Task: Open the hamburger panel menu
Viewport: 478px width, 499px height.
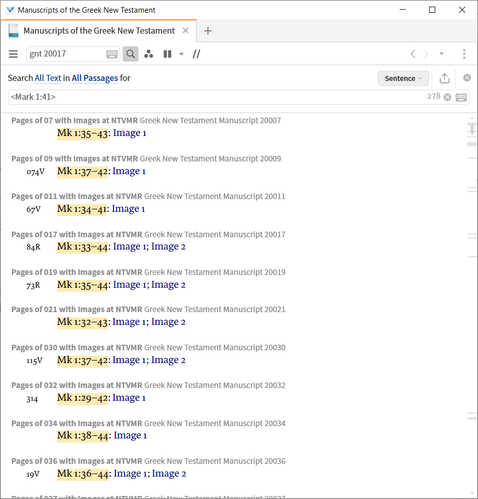Action: (13, 54)
